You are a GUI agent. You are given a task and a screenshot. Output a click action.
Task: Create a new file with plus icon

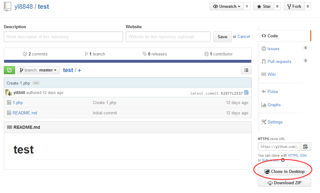79,70
